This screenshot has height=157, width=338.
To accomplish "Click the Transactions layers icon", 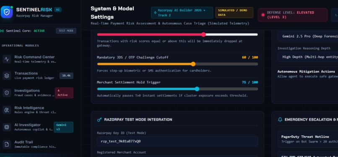I will point(7,76).
